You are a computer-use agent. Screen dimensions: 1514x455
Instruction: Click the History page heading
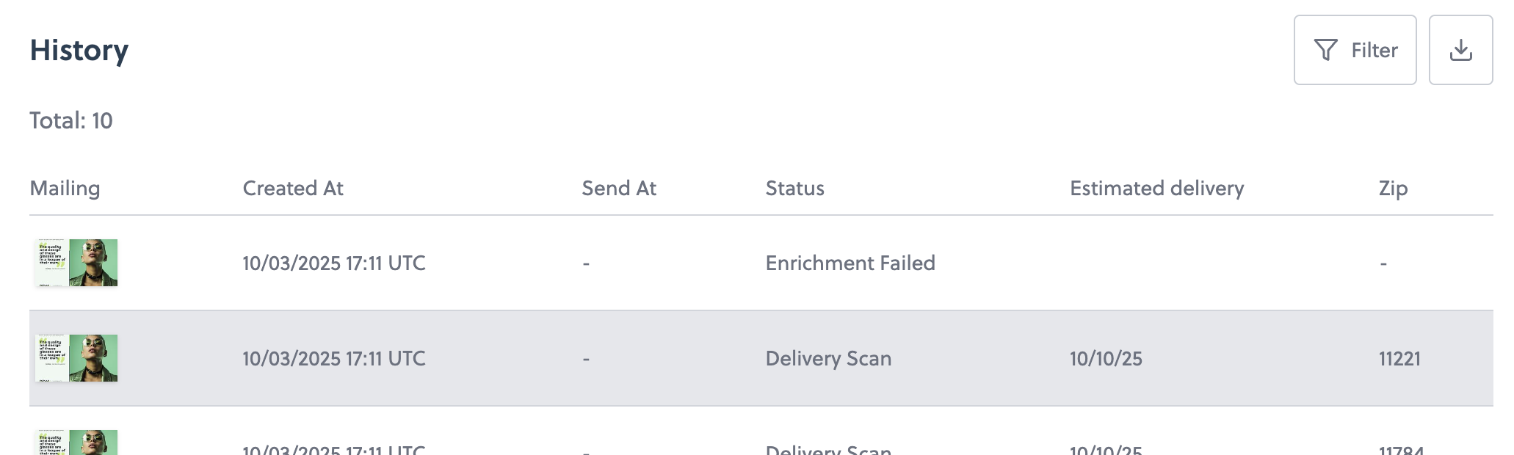click(x=79, y=50)
